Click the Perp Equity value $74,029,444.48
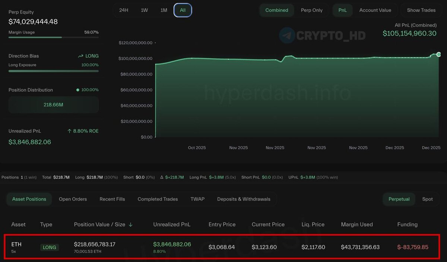447x262 pixels. coord(33,22)
